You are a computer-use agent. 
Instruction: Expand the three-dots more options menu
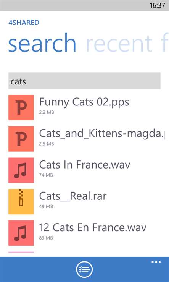[156, 262]
